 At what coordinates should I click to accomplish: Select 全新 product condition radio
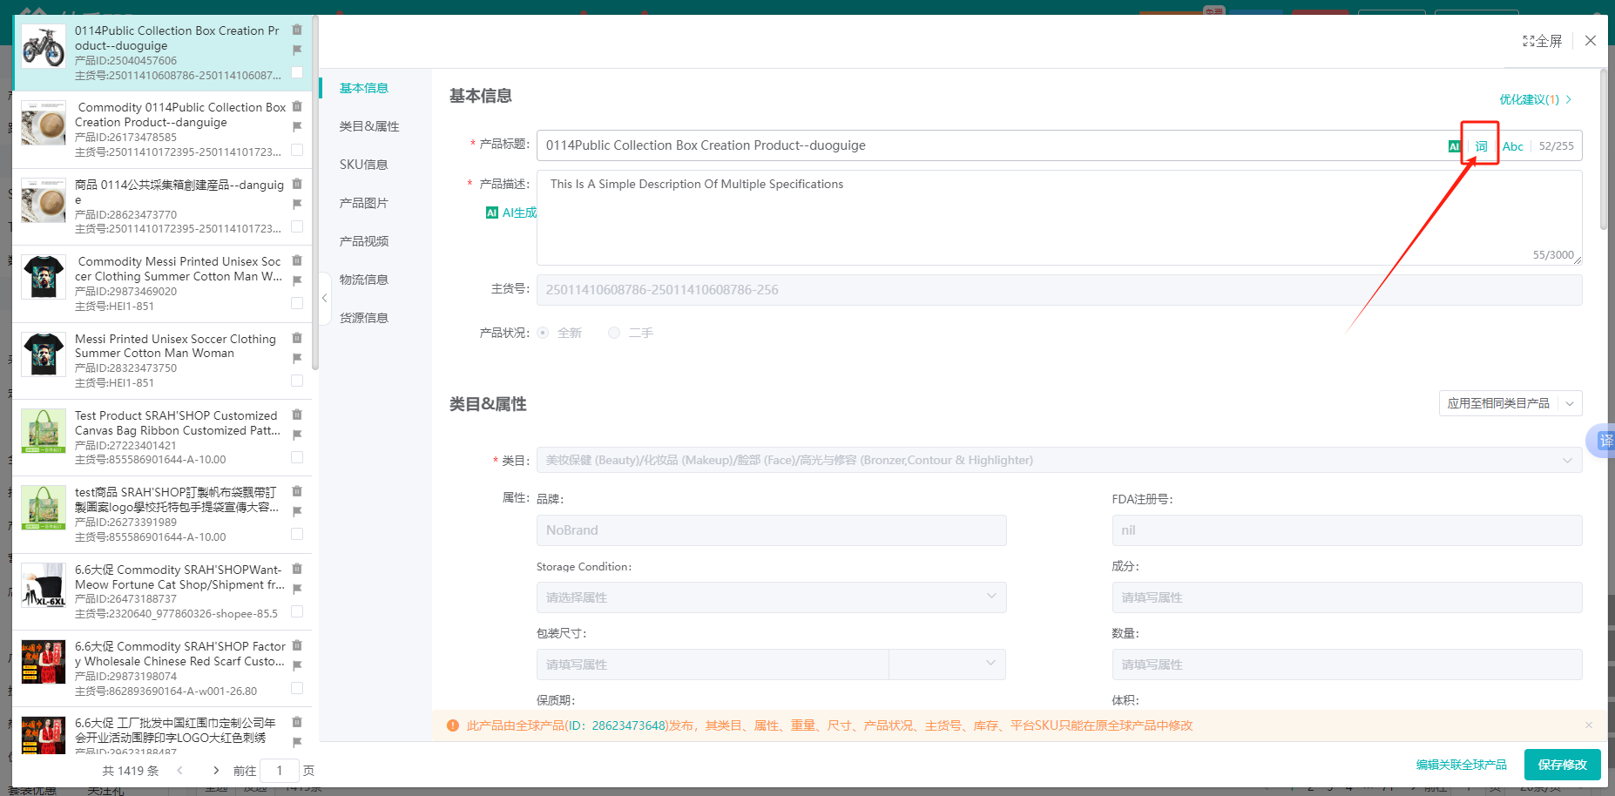click(543, 333)
